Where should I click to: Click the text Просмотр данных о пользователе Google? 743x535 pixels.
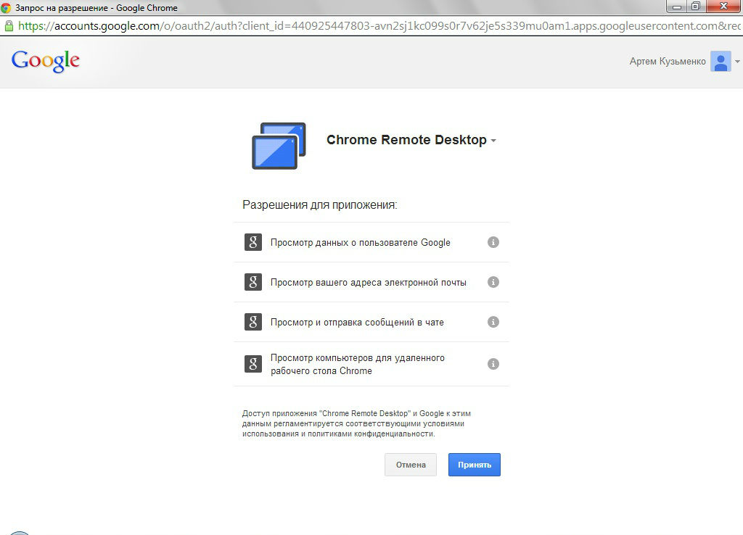point(360,242)
